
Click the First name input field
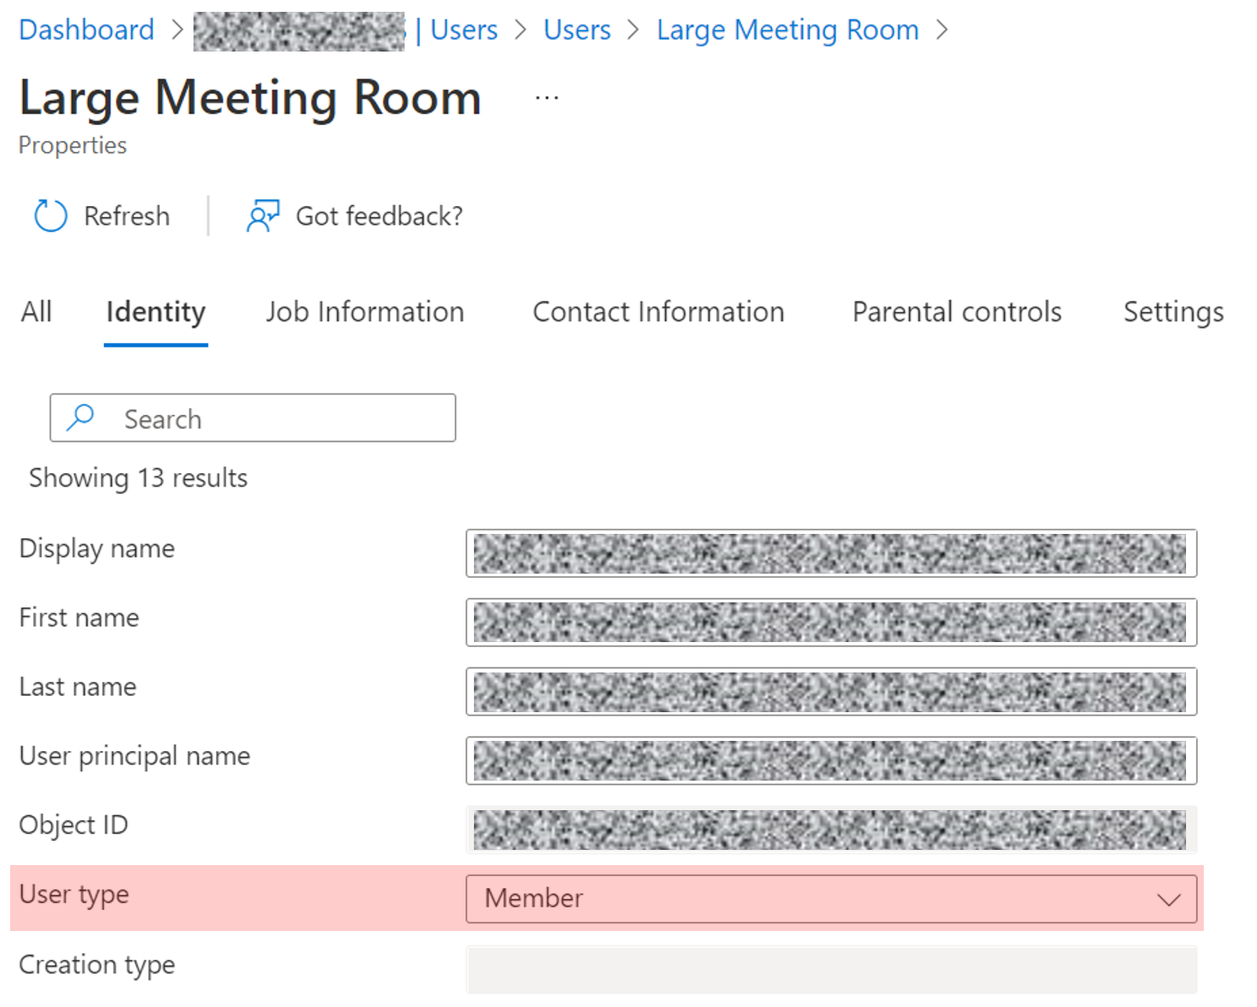[831, 623]
